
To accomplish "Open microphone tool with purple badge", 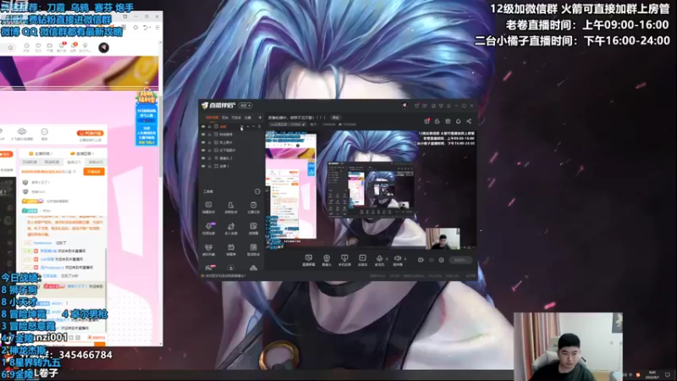I will point(208,228).
